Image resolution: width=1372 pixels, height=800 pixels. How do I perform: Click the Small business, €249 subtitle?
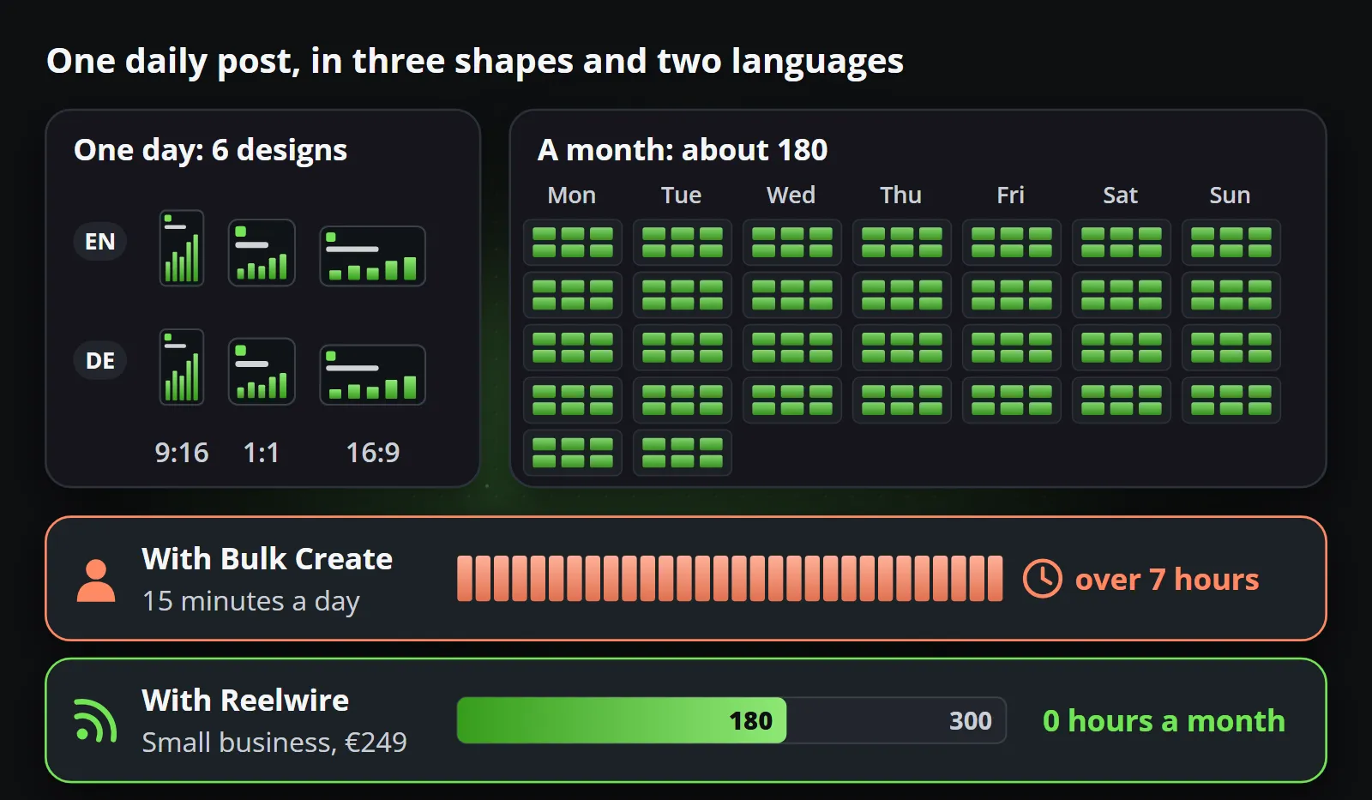coord(274,743)
